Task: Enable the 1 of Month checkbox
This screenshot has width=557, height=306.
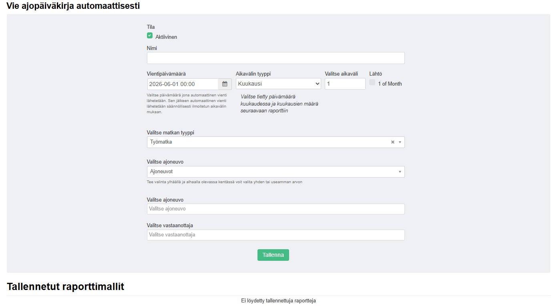Action: click(372, 82)
